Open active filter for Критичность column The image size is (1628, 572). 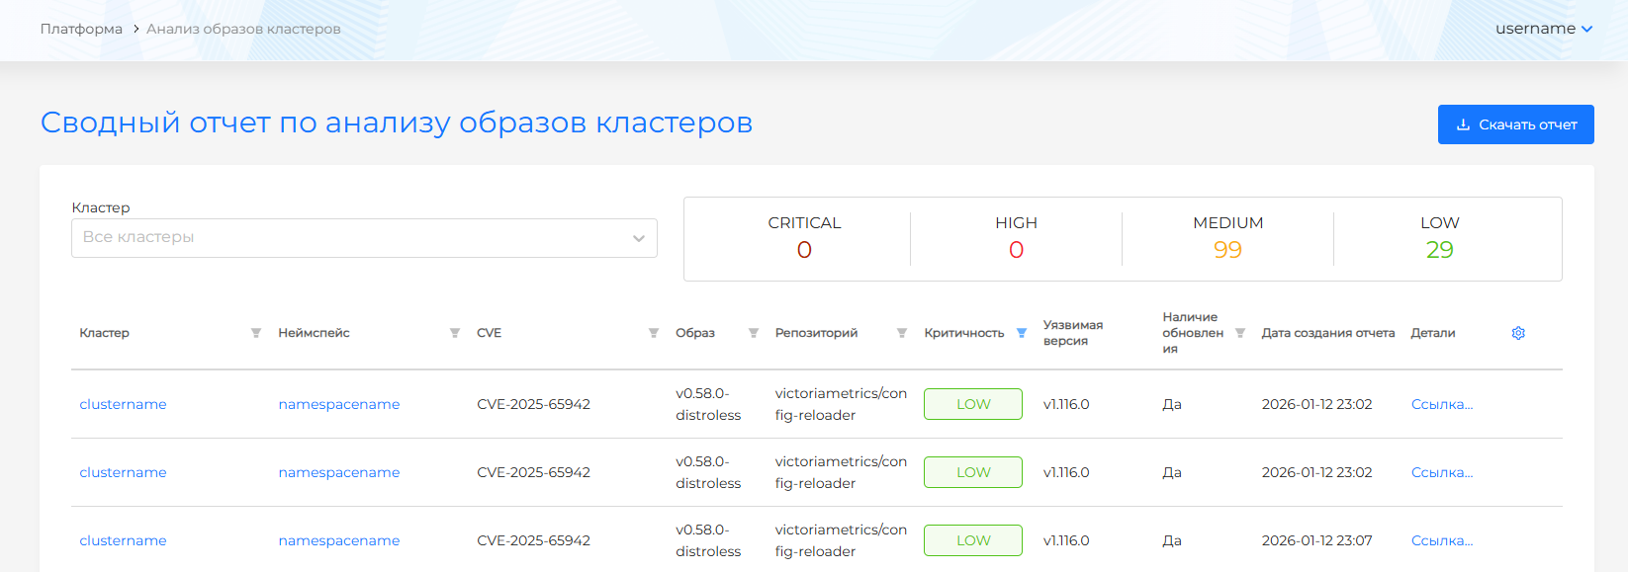1022,333
